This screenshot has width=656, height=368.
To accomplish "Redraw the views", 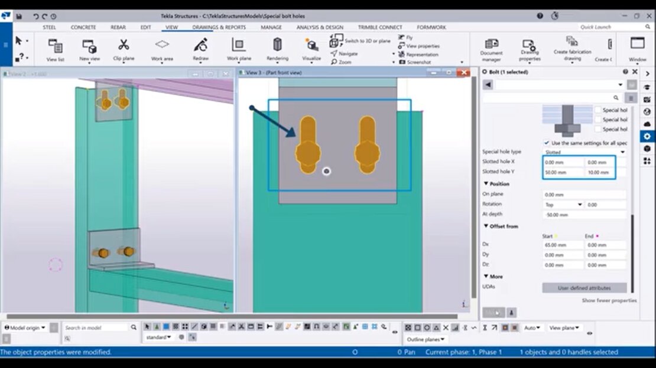I will coord(200,50).
